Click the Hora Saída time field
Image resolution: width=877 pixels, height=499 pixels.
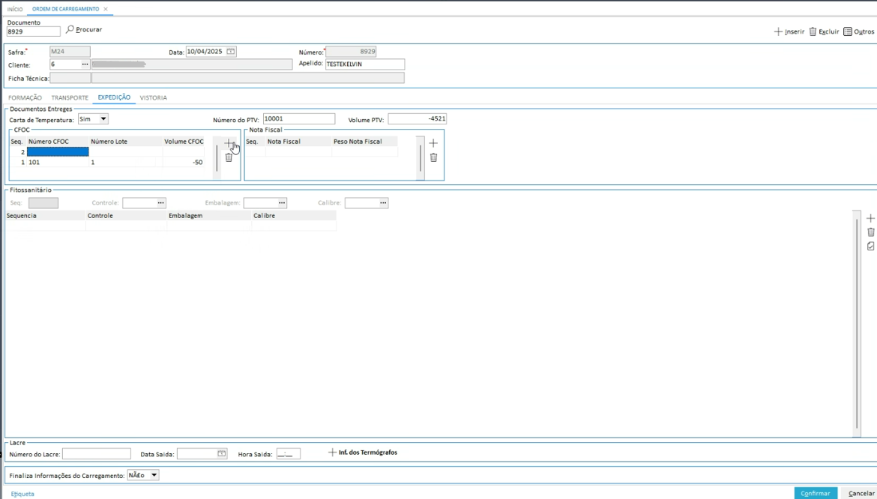coord(288,454)
